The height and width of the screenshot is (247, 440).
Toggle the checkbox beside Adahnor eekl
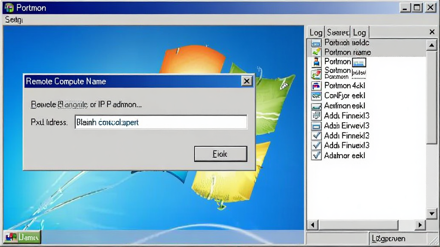[316, 155]
